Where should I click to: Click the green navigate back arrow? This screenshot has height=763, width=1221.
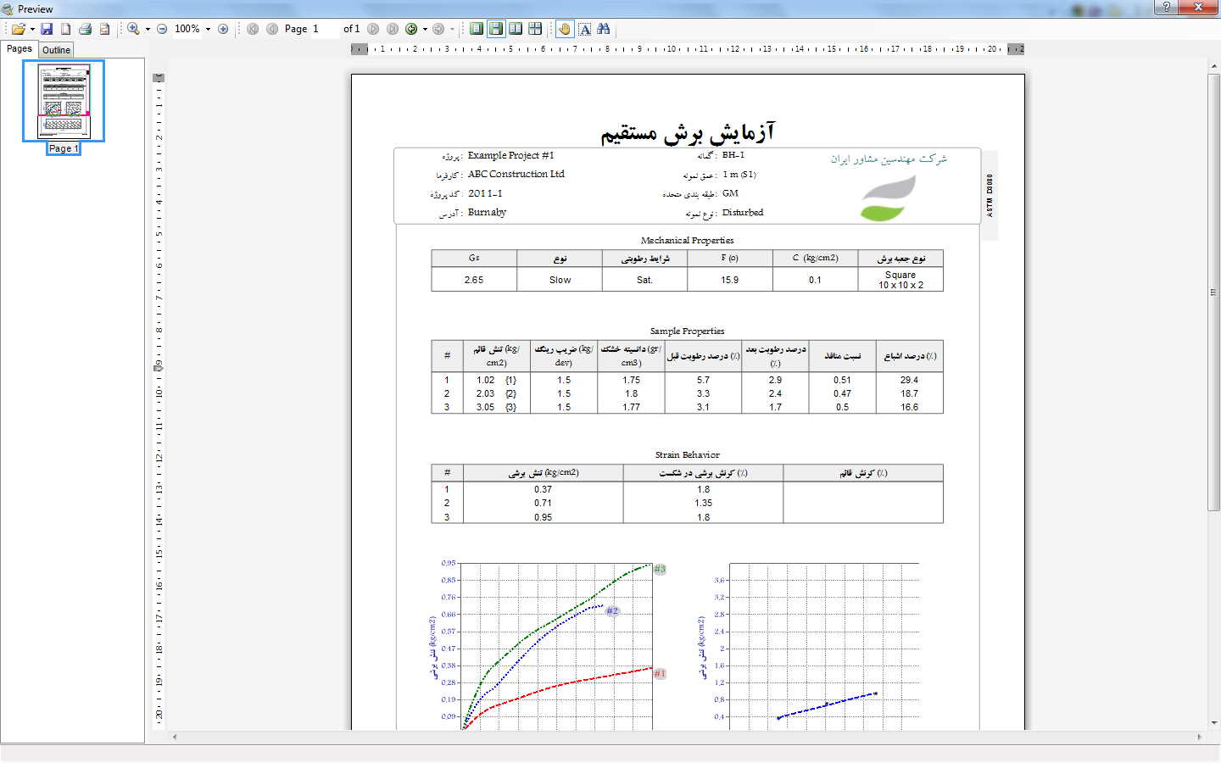411,29
